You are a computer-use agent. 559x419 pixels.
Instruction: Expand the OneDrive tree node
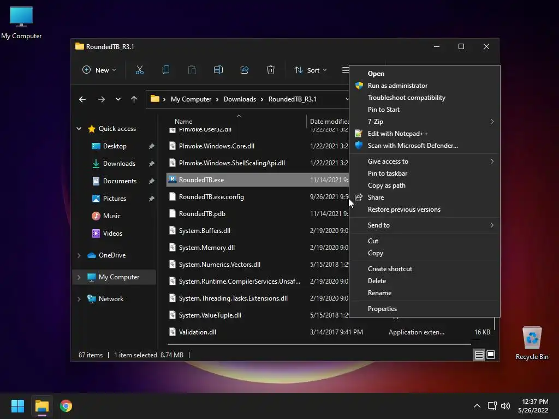79,255
